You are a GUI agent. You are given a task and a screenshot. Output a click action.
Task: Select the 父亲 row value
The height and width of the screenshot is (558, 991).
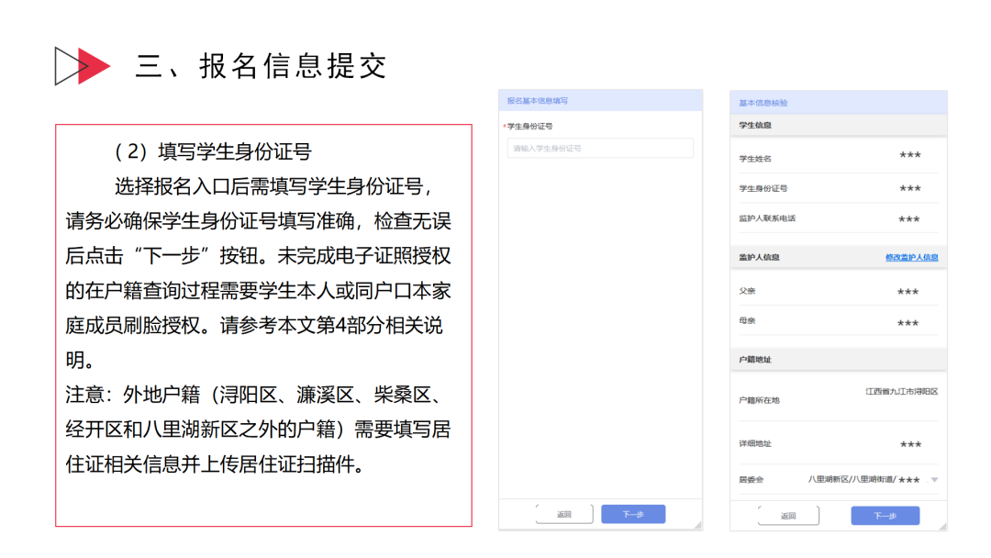(x=907, y=292)
